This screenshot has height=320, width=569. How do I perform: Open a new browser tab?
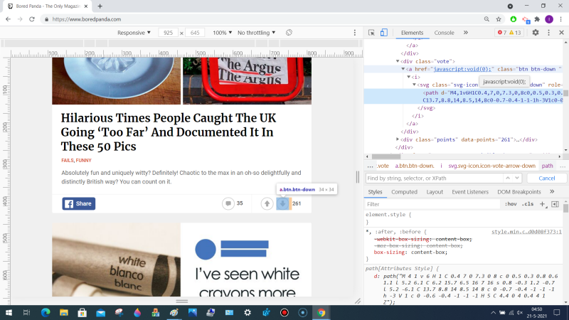click(x=100, y=6)
